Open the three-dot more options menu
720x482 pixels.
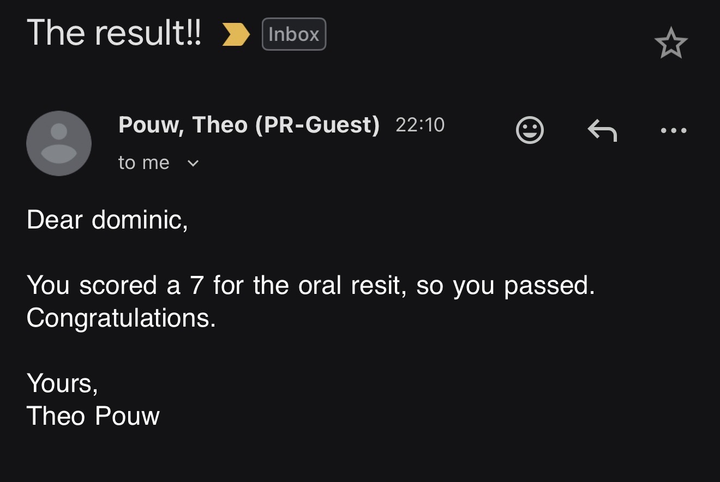click(674, 130)
